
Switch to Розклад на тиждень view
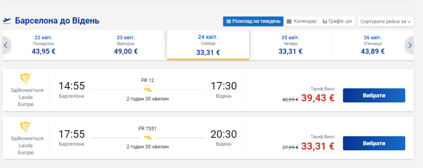click(x=253, y=21)
